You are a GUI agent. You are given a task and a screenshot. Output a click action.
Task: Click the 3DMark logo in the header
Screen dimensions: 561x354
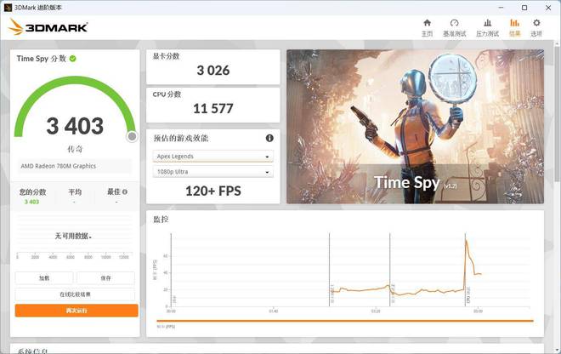pos(48,27)
